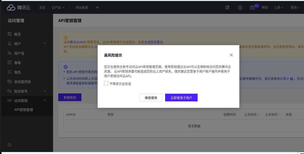Viewport: 304px width, 154px height.
Task: Click the 41 unread messages badge
Action: pyautogui.click(x=257, y=6)
